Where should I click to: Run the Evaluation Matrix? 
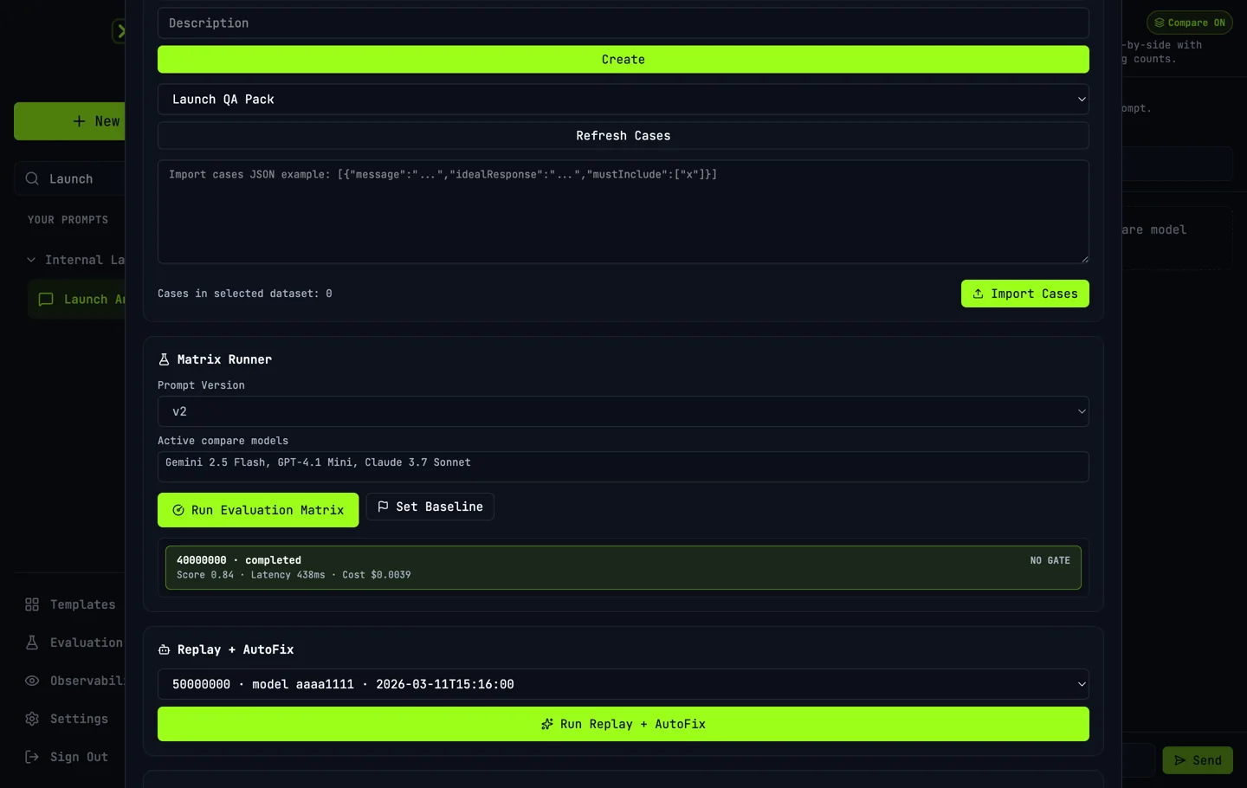258,510
